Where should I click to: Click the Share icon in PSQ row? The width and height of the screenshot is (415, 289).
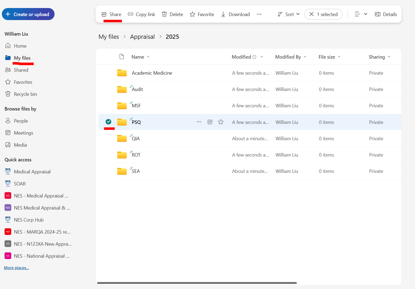[x=210, y=122]
